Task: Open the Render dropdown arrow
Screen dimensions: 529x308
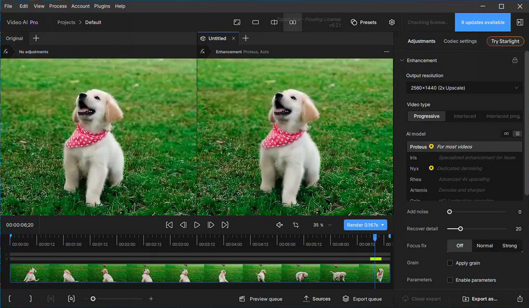Action: pos(383,225)
